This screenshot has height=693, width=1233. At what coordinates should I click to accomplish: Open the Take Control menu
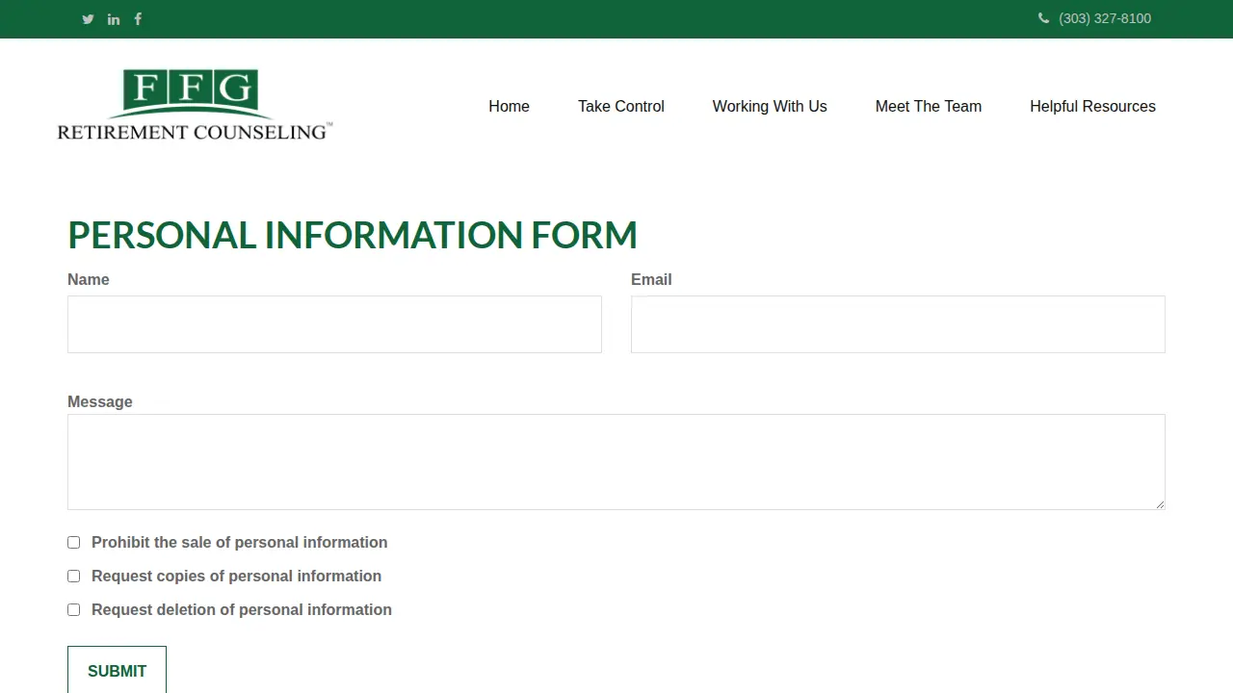point(621,106)
